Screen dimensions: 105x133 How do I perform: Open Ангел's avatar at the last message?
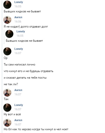tap(7, 123)
